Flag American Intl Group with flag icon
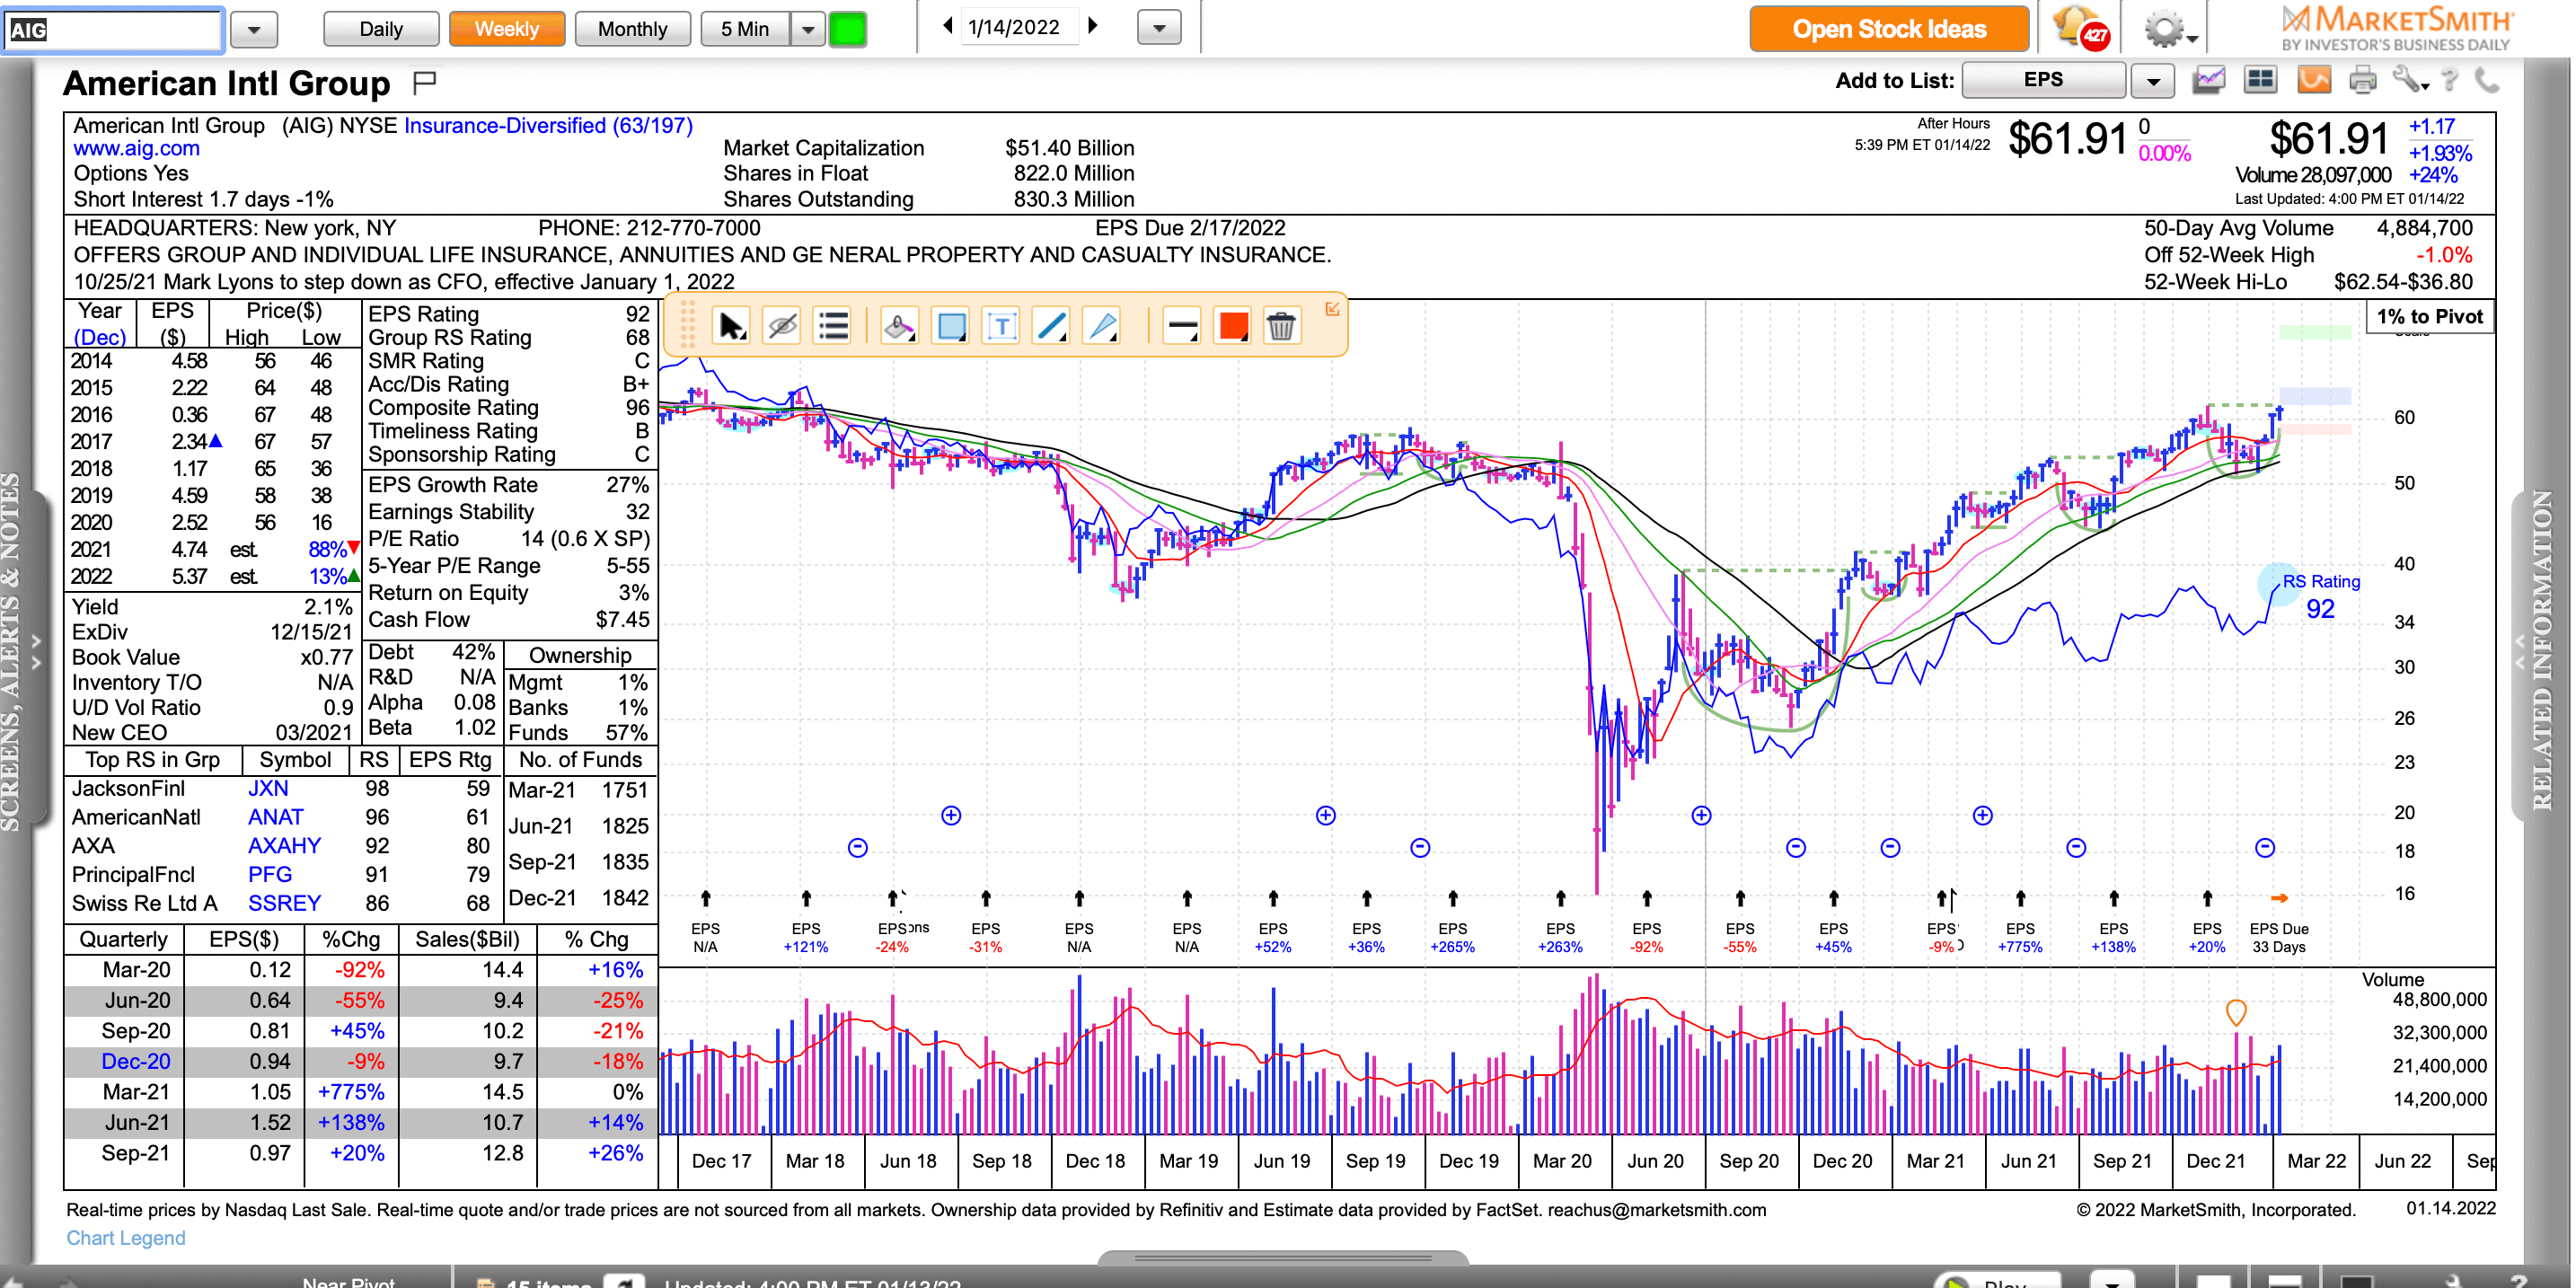The height and width of the screenshot is (1288, 2576). [x=425, y=82]
